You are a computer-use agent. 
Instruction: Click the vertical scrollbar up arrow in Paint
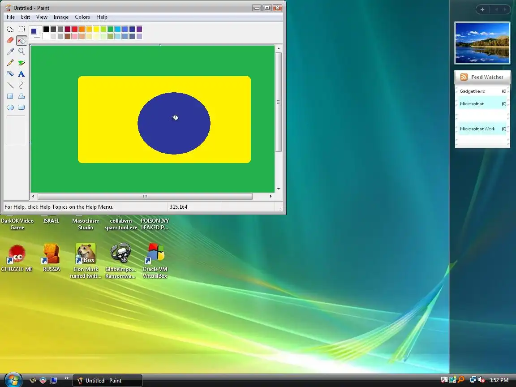pos(279,48)
